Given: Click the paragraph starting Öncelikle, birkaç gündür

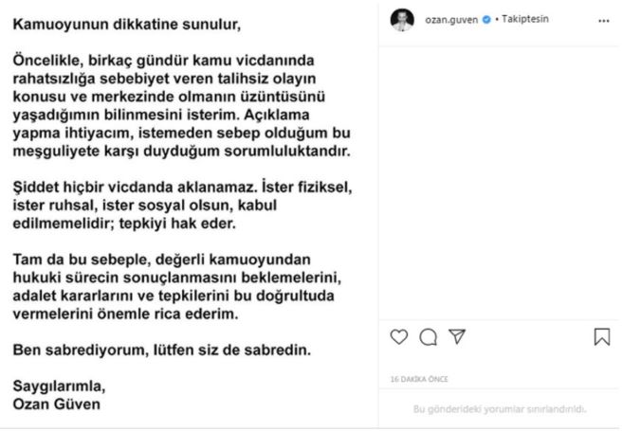Looking at the screenshot, I should point(182,106).
